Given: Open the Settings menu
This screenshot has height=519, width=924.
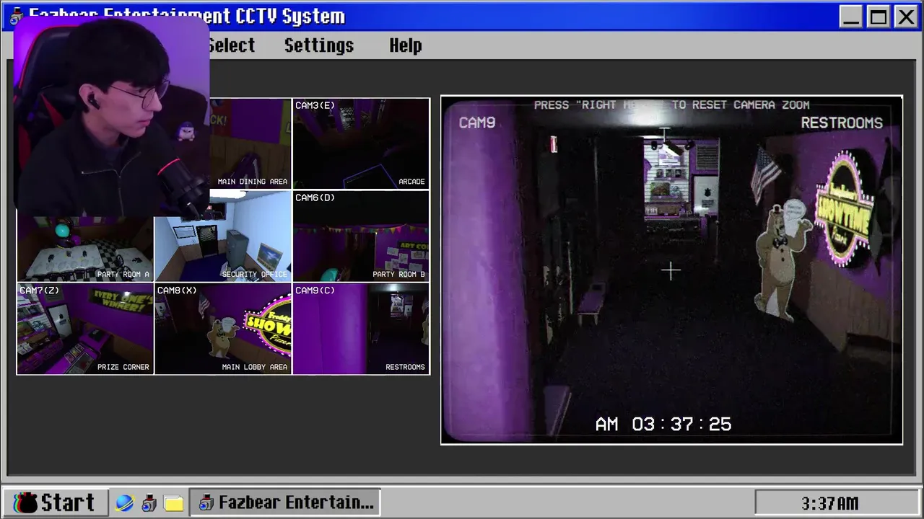Looking at the screenshot, I should 319,45.
